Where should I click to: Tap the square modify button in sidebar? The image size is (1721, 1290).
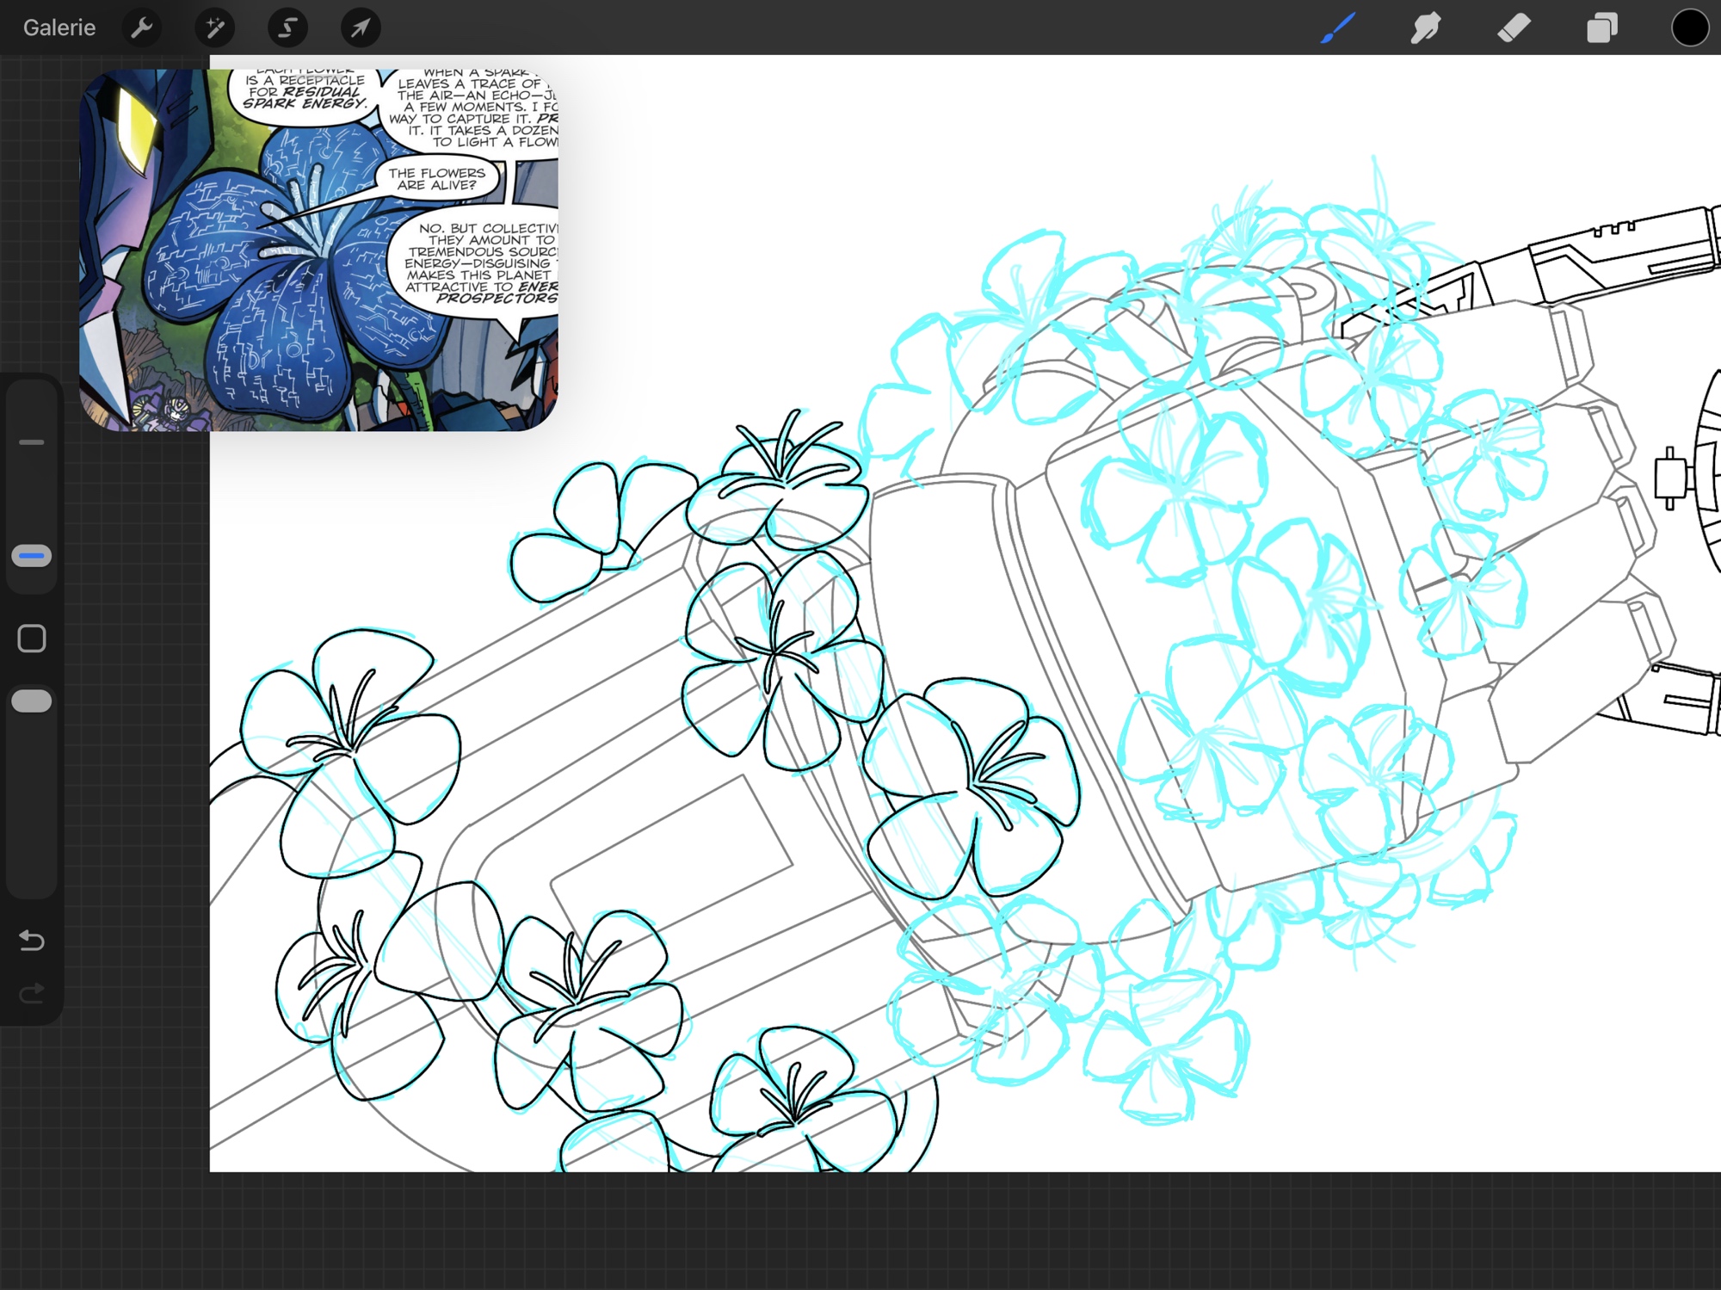32,639
